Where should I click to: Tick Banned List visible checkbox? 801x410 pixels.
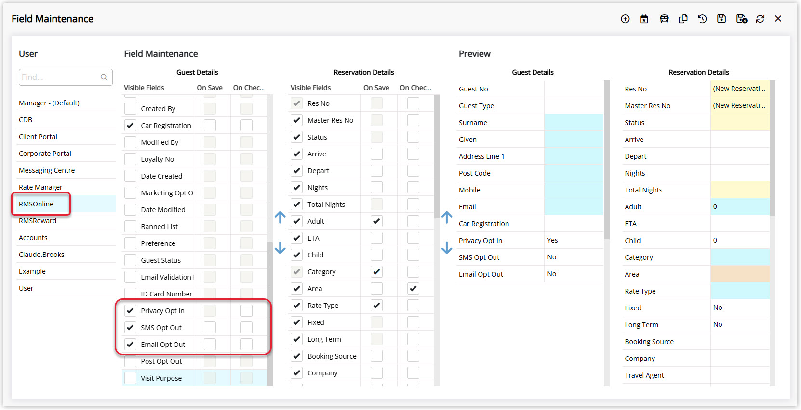[130, 227]
